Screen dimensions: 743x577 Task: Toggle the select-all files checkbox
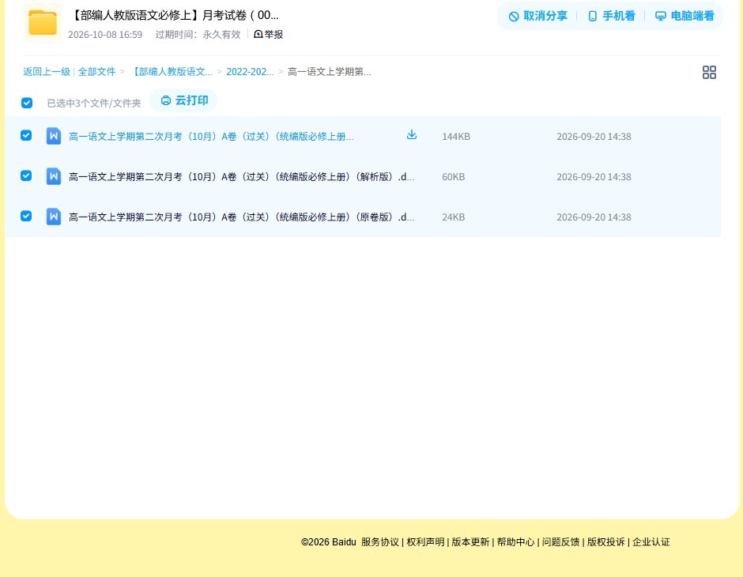27,103
